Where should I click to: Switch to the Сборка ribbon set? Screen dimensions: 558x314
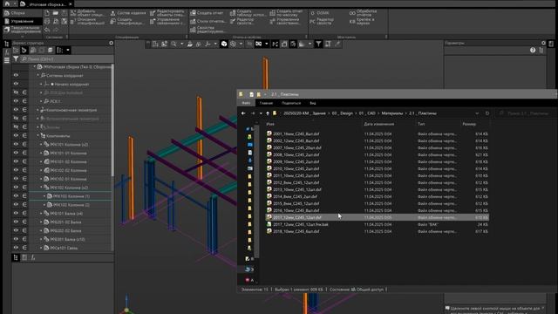coord(22,13)
